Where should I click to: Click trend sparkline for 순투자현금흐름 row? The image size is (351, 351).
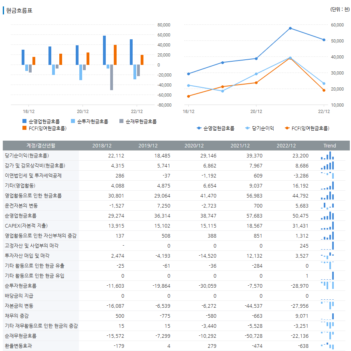tap(327, 285)
